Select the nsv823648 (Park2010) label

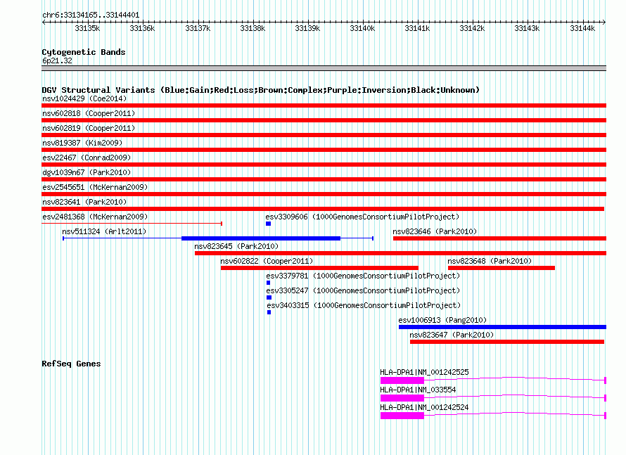(x=490, y=261)
